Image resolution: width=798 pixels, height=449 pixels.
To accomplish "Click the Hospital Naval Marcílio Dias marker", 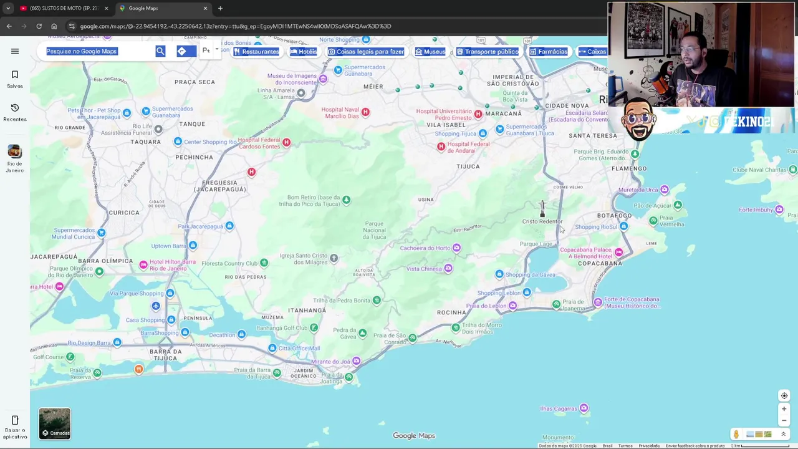I will coord(365,112).
